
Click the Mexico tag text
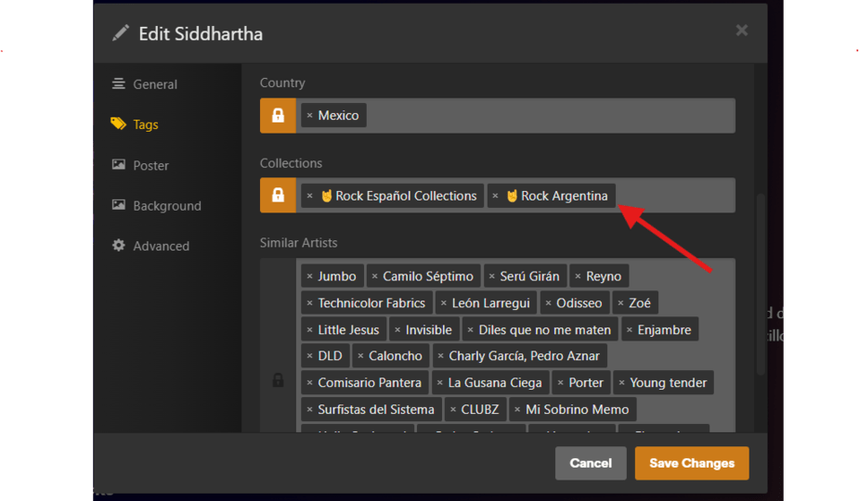click(x=339, y=116)
